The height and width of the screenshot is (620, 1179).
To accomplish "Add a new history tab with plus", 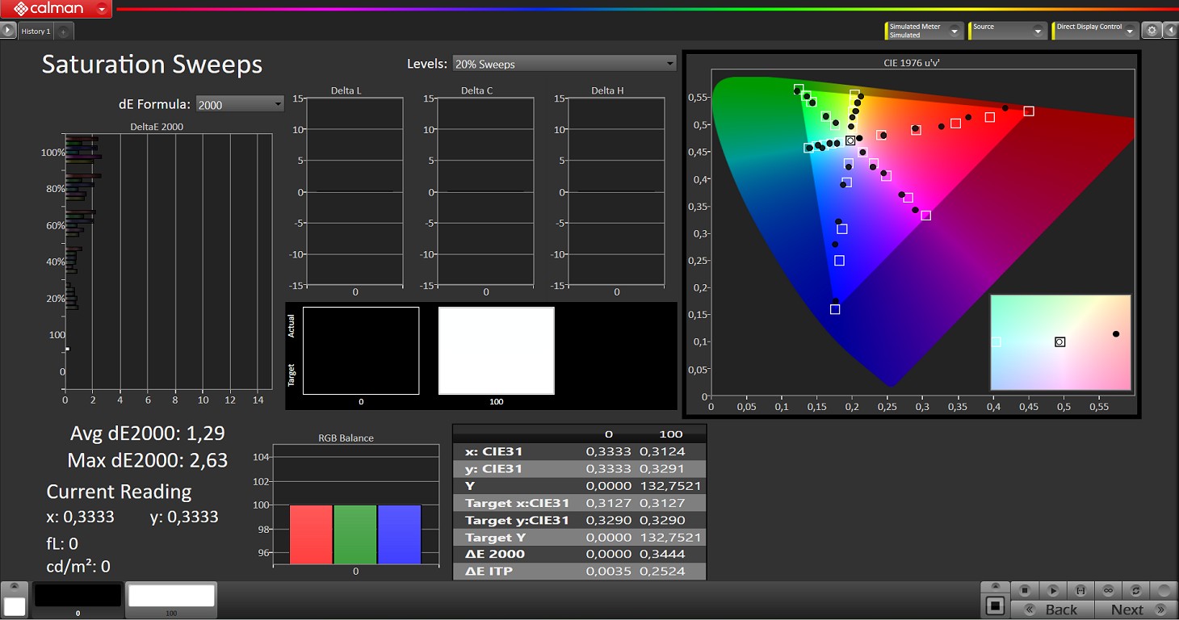I will coord(64,31).
